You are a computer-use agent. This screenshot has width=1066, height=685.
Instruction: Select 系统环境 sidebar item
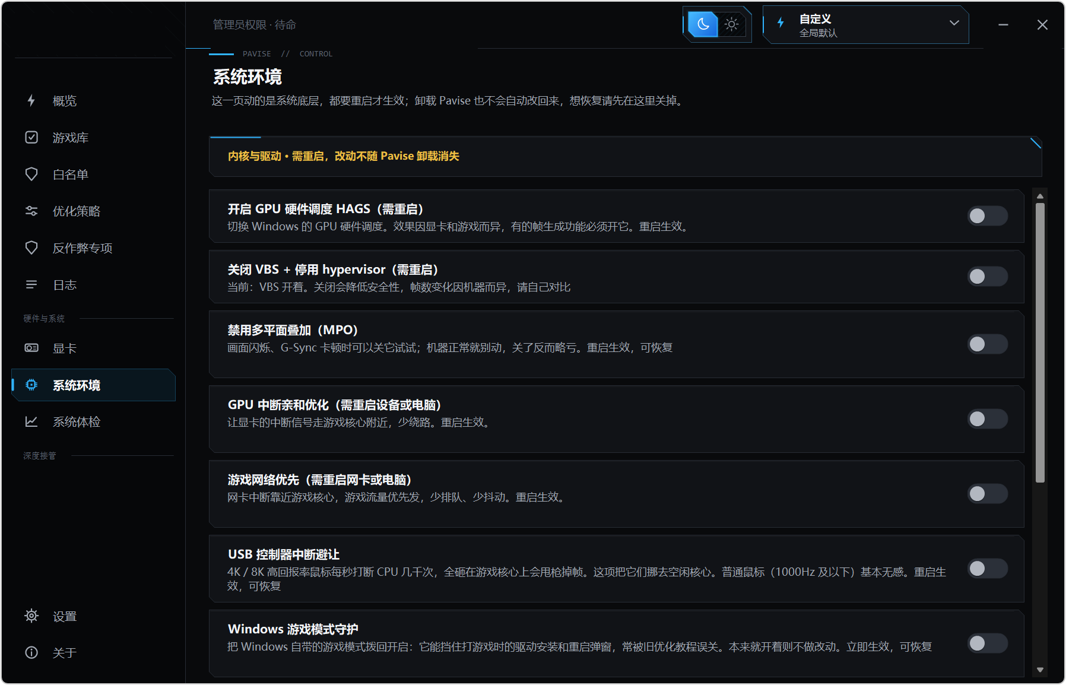pos(94,385)
